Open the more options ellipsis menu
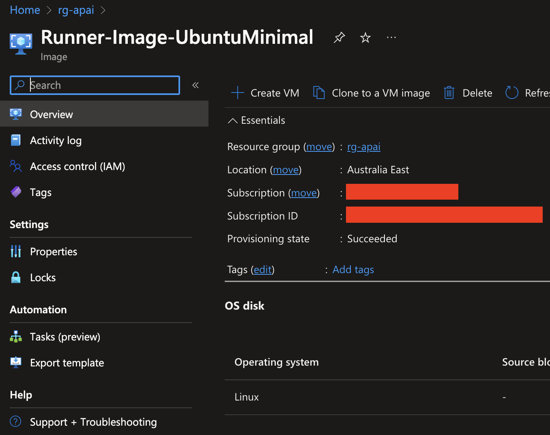 (391, 38)
